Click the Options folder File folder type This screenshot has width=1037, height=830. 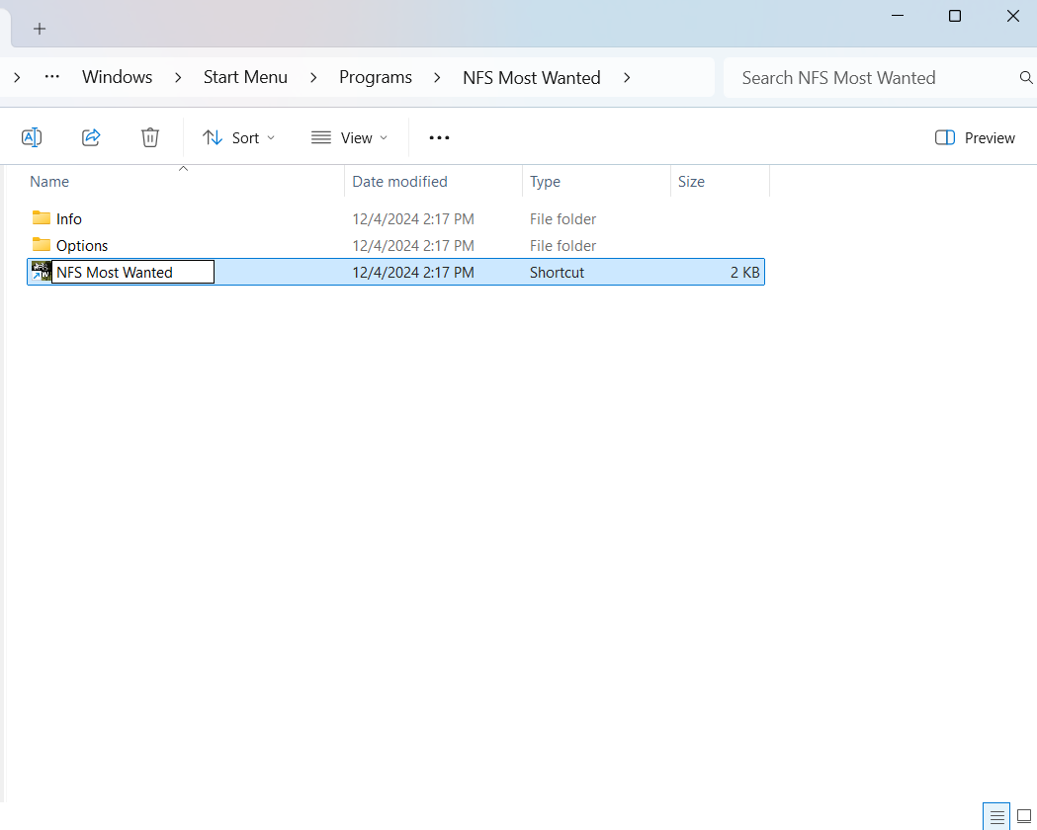click(562, 246)
